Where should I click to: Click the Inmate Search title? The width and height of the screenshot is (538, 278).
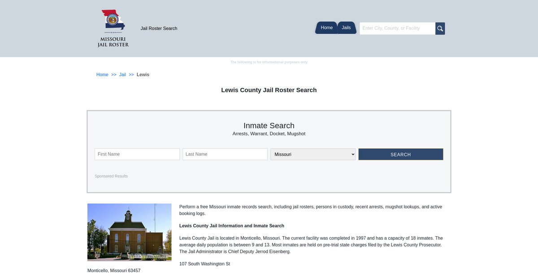click(269, 126)
